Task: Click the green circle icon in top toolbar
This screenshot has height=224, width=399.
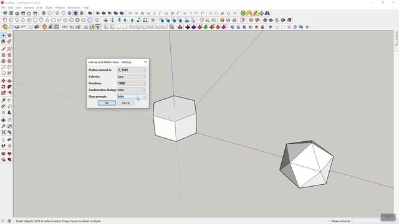Action: pos(243,13)
